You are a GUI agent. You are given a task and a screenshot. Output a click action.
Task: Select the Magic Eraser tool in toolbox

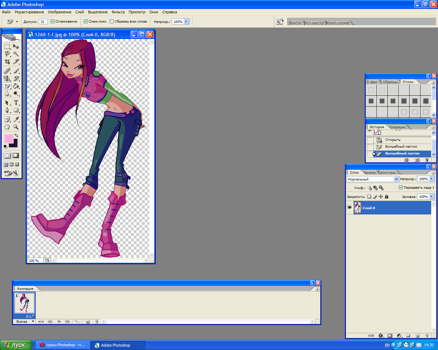(7, 86)
